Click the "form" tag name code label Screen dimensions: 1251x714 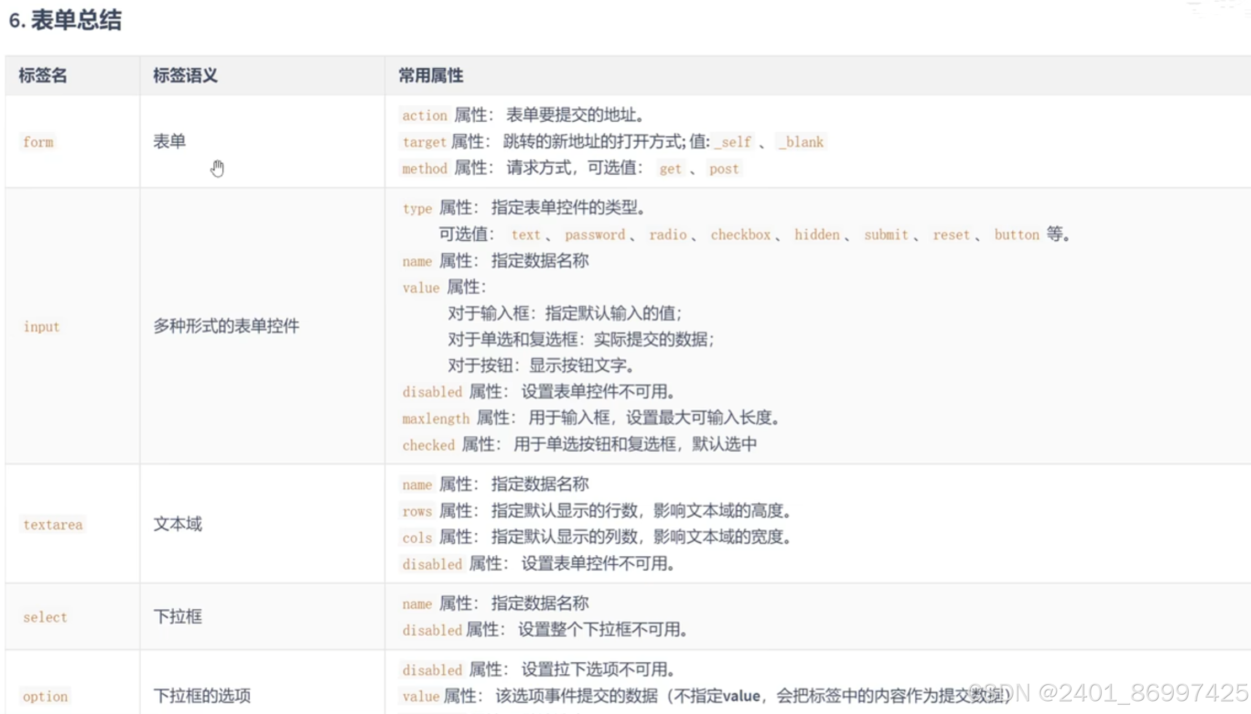tap(38, 142)
